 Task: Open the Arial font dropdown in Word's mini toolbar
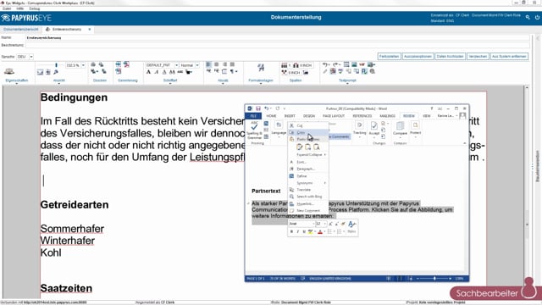313,224
